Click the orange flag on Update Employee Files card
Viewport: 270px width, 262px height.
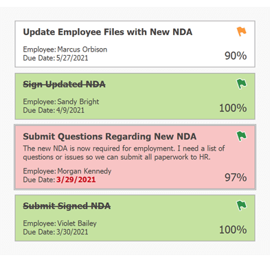click(x=241, y=32)
